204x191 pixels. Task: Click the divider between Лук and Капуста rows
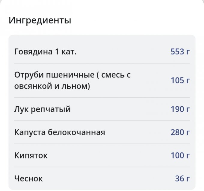(102, 121)
